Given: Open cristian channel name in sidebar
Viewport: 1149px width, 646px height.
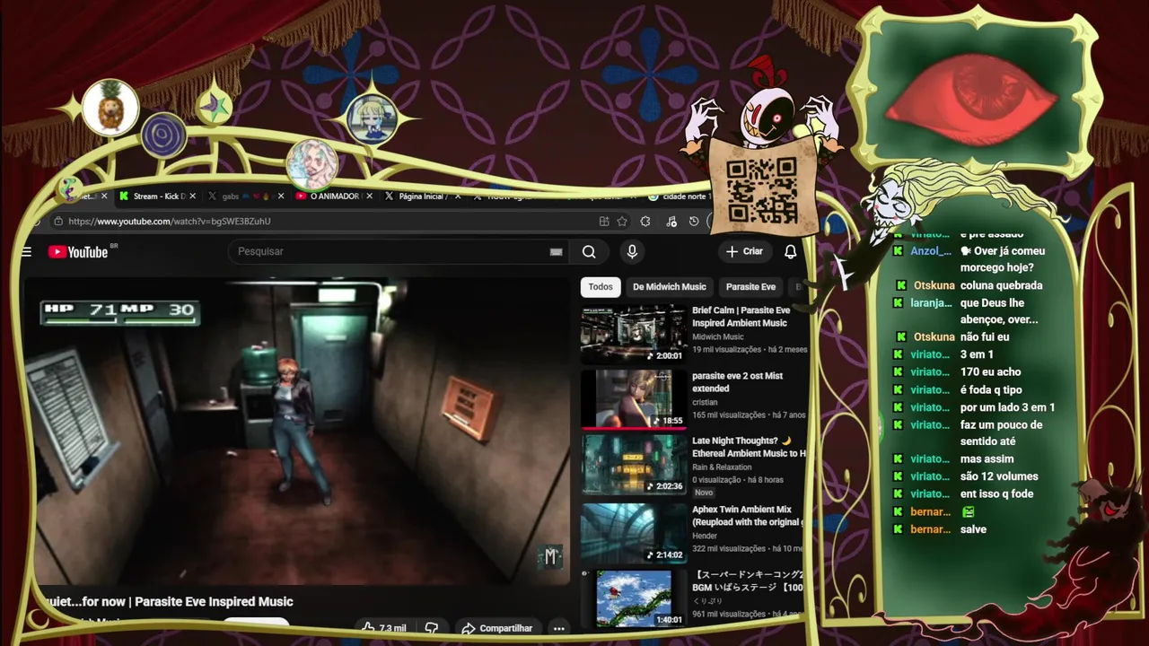Looking at the screenshot, I should [705, 403].
